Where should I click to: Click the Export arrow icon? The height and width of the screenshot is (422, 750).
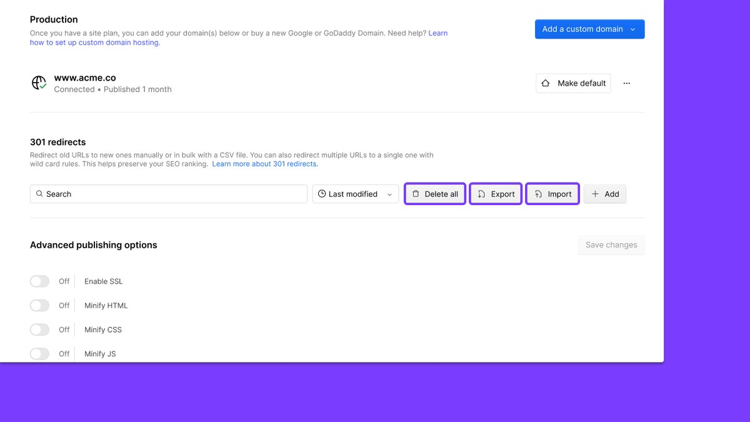481,194
